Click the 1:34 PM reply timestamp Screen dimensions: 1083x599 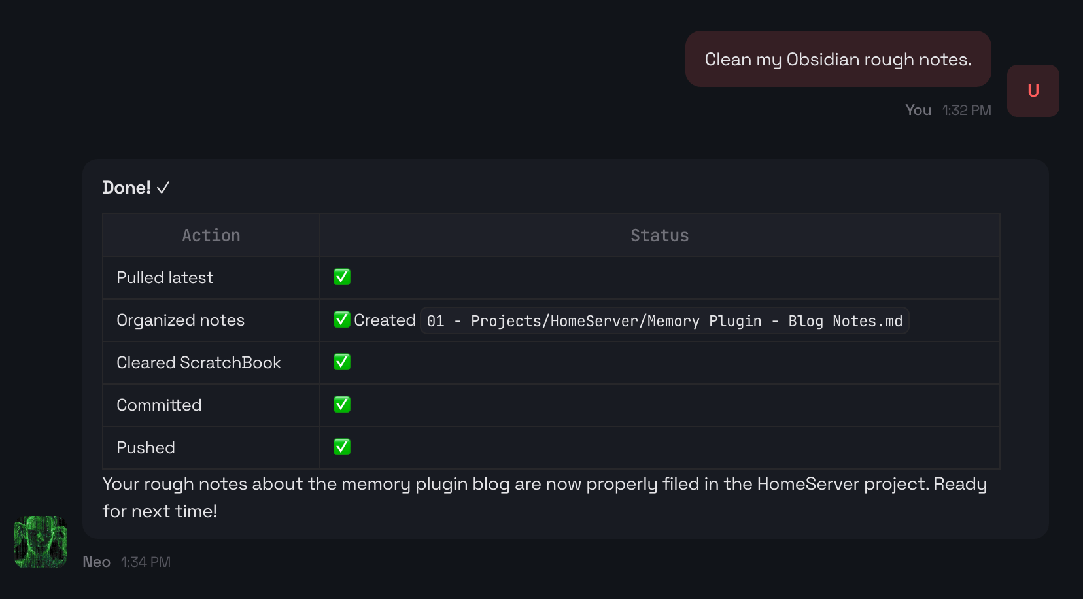[146, 562]
